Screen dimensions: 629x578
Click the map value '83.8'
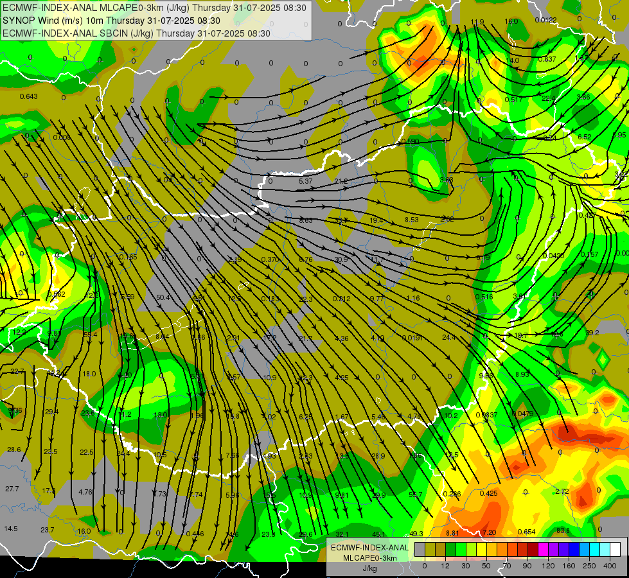(x=563, y=530)
